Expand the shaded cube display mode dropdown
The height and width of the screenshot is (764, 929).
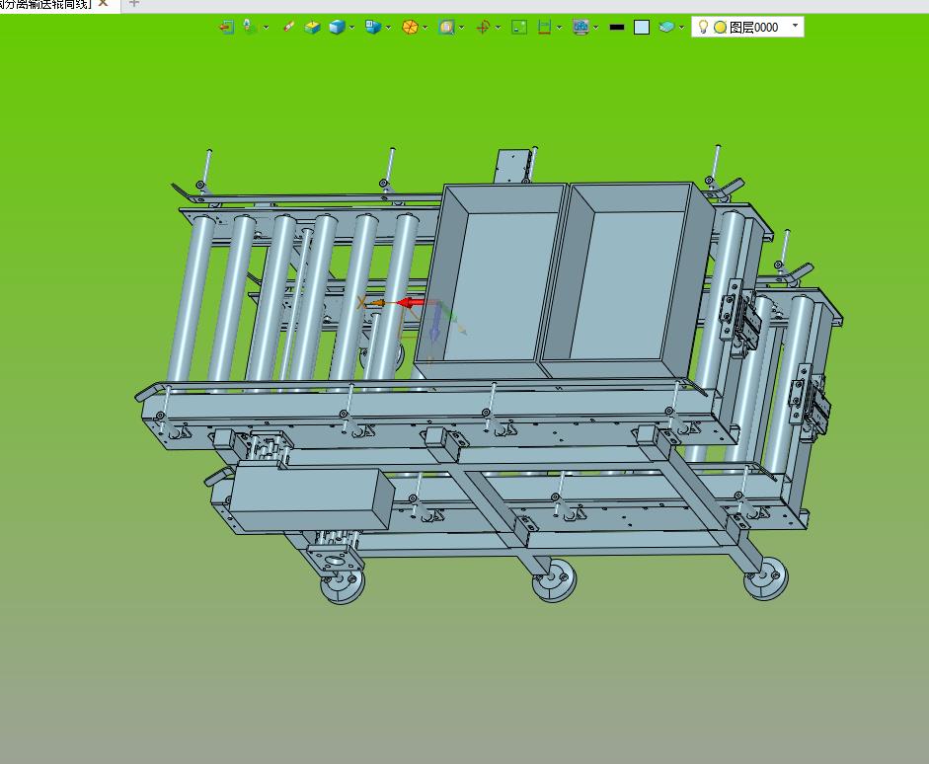[351, 28]
